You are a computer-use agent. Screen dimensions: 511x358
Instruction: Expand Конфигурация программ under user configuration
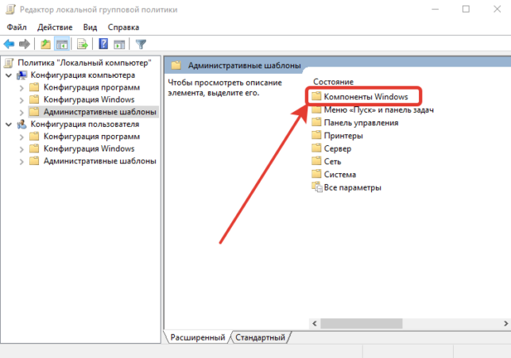[21, 137]
